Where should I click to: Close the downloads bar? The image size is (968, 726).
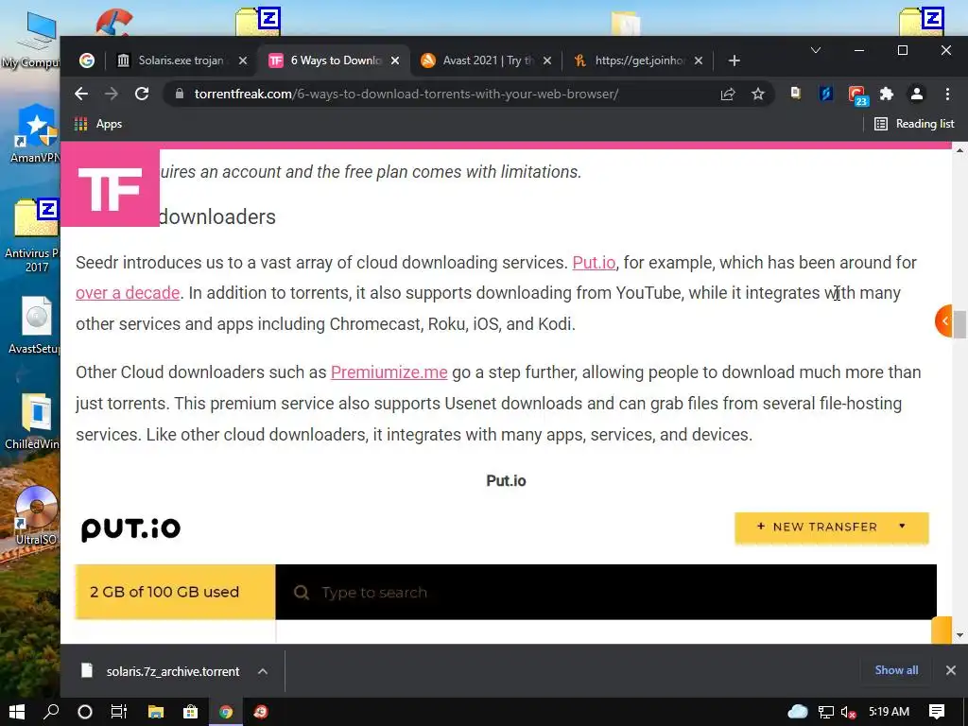(x=951, y=670)
